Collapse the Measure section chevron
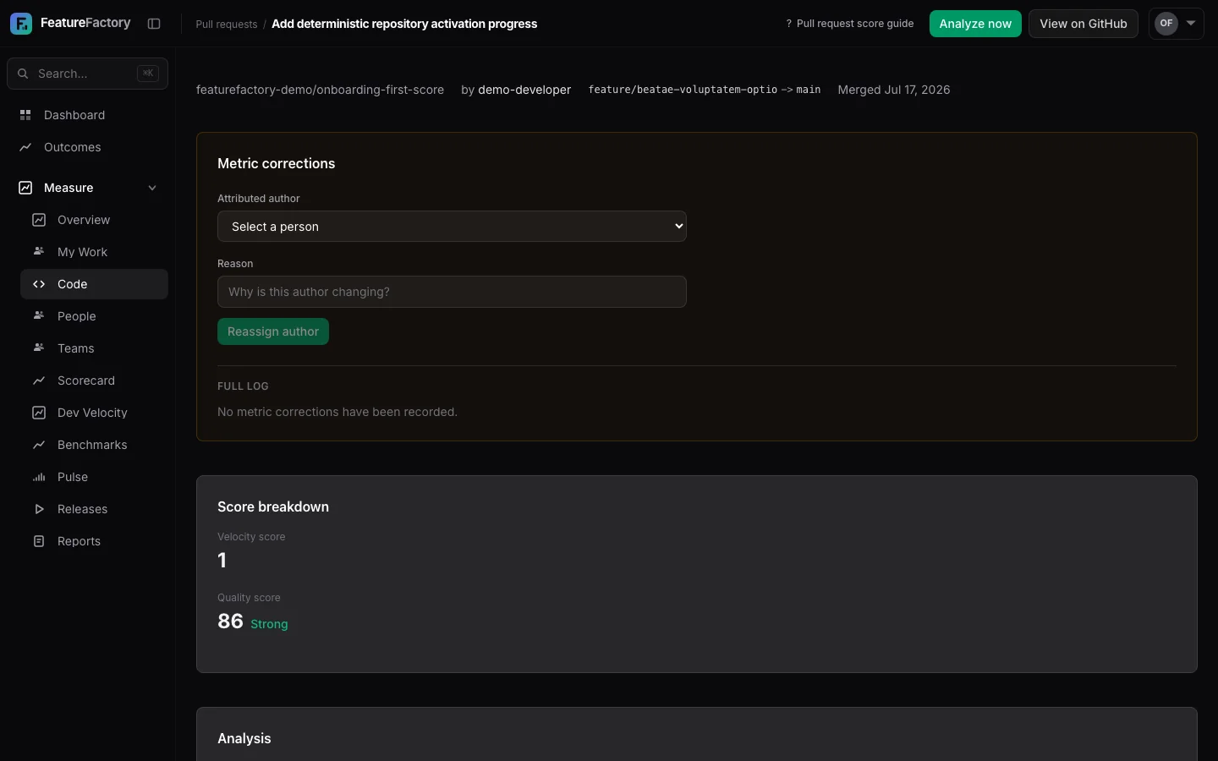Screen dimensions: 1218x761 pos(152,188)
